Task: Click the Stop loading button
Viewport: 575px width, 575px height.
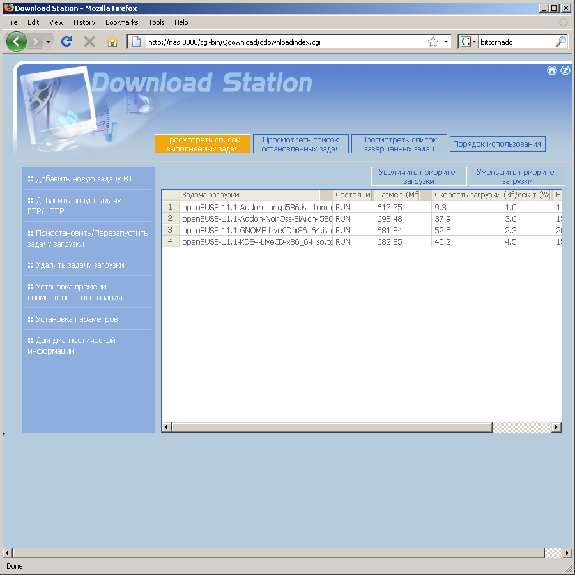Action: tap(89, 42)
